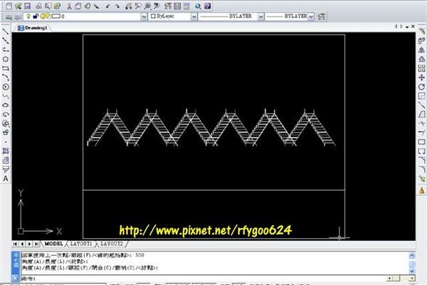Open the document tab list arrow
This screenshot has height=285, width=427.
coord(407,27)
